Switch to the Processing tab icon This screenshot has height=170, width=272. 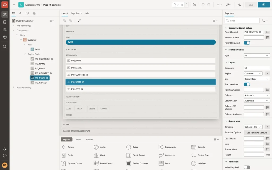[x=27, y=13]
